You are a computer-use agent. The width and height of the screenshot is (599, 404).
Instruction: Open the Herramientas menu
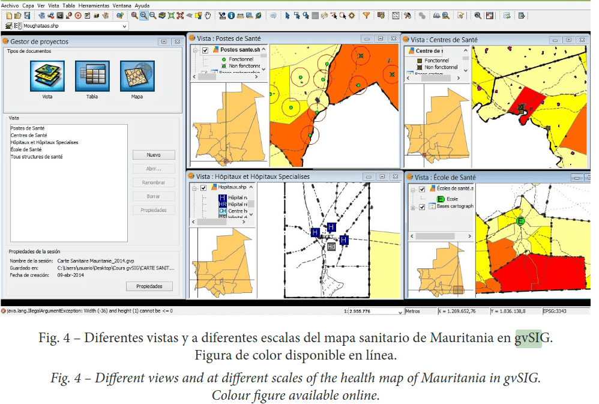pos(94,5)
